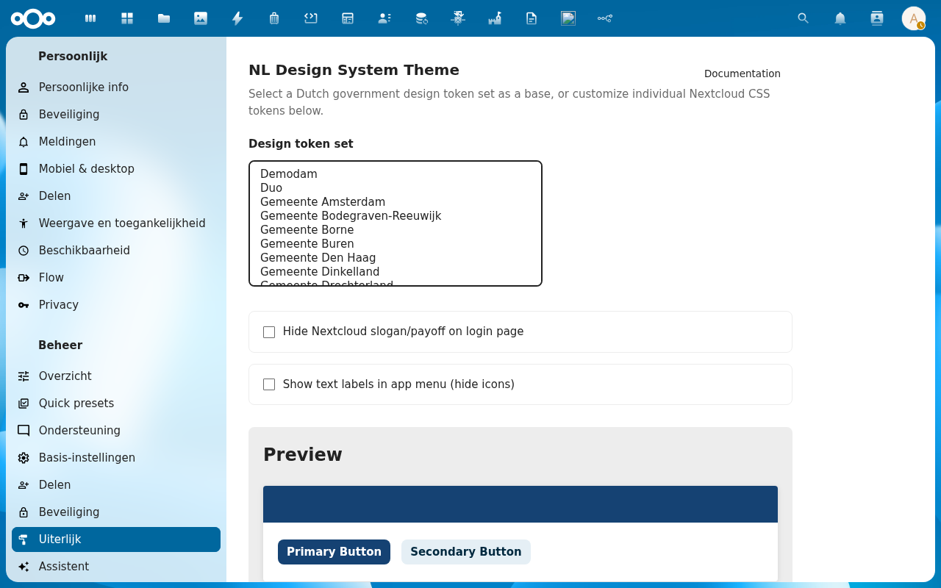Screen dimensions: 941x588
Task: Open the database sync app icon
Action: coord(421,18)
